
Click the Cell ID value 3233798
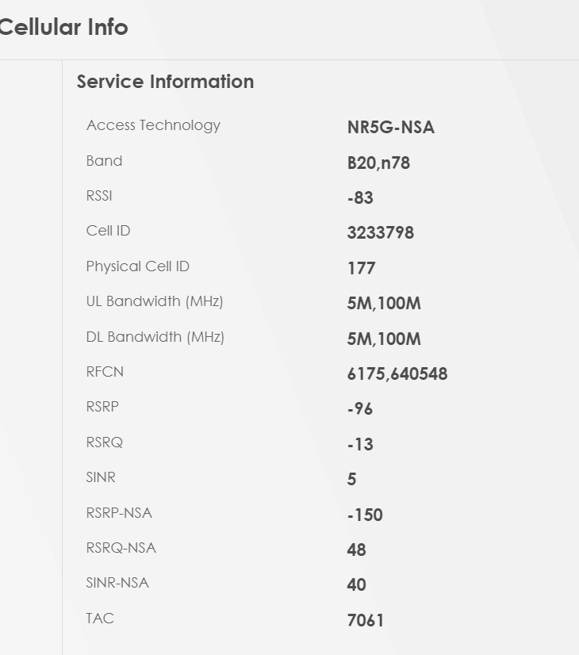point(380,233)
